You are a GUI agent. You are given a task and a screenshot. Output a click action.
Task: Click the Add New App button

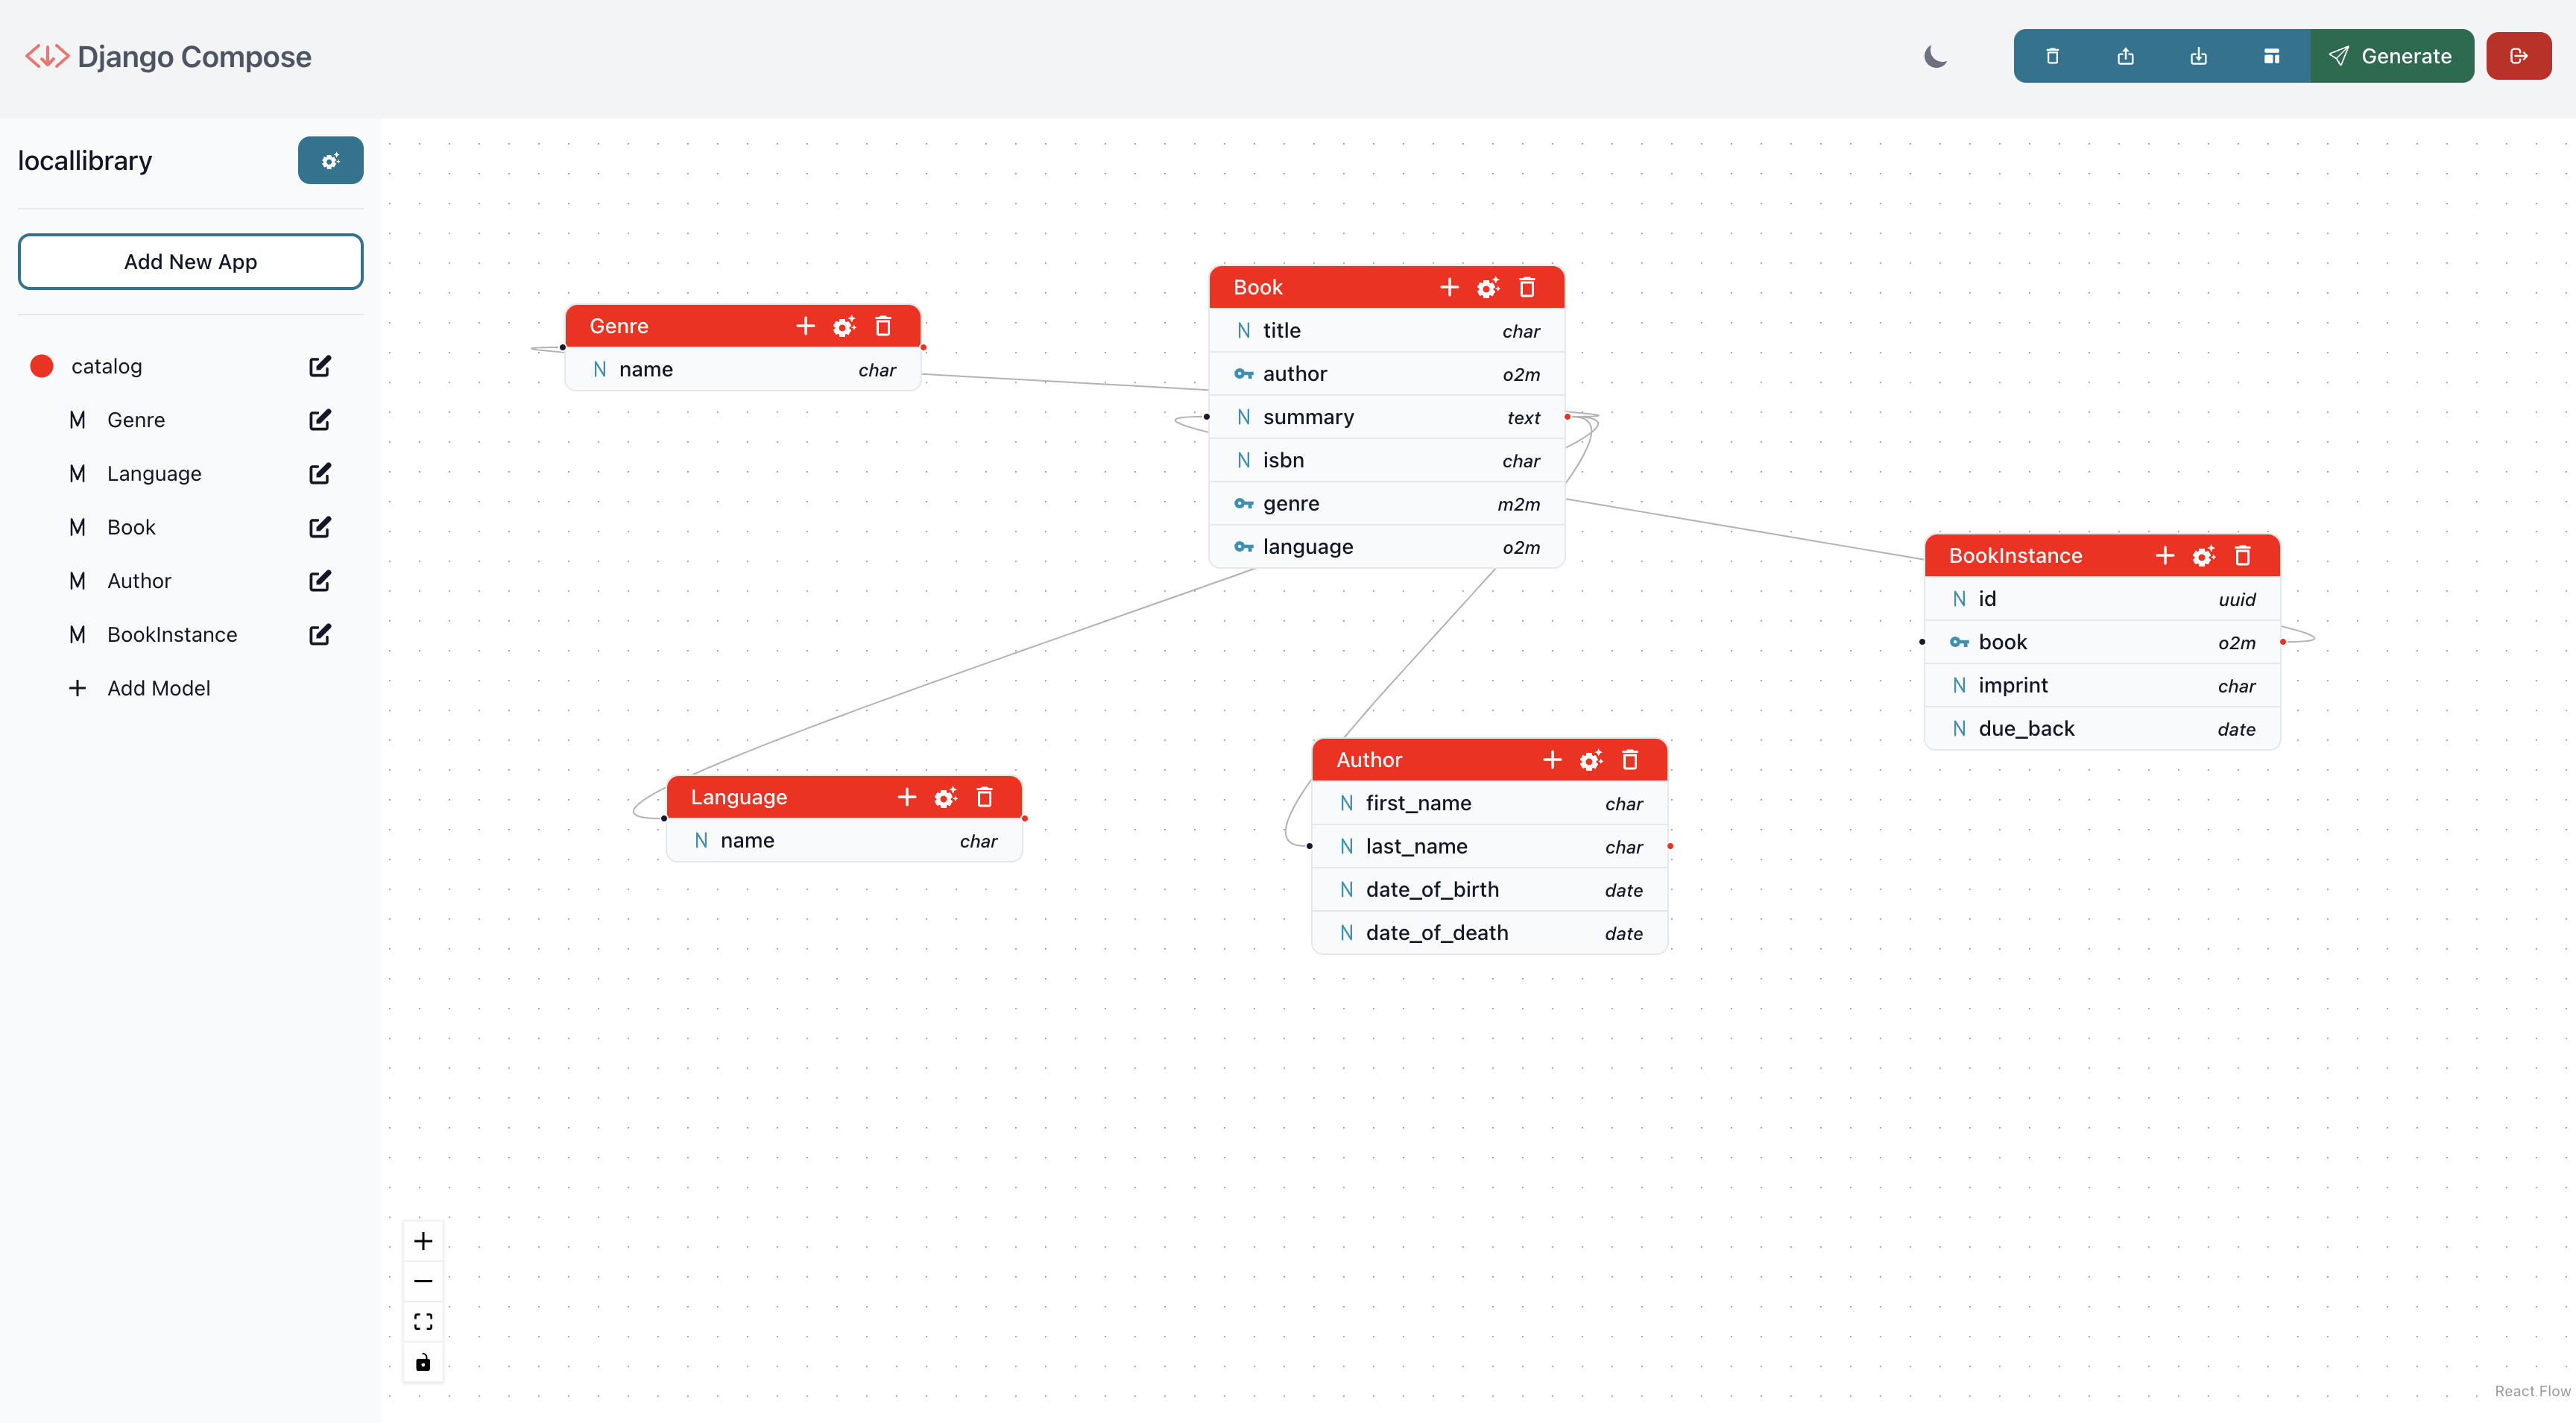click(190, 261)
